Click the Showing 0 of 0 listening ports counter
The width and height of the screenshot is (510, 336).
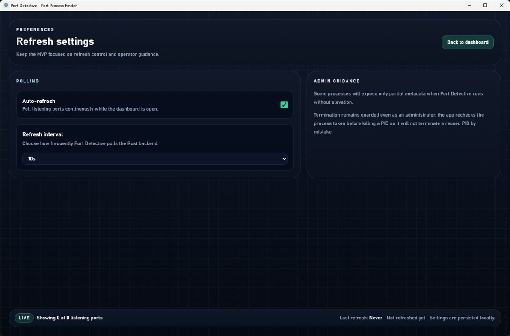pos(70,318)
